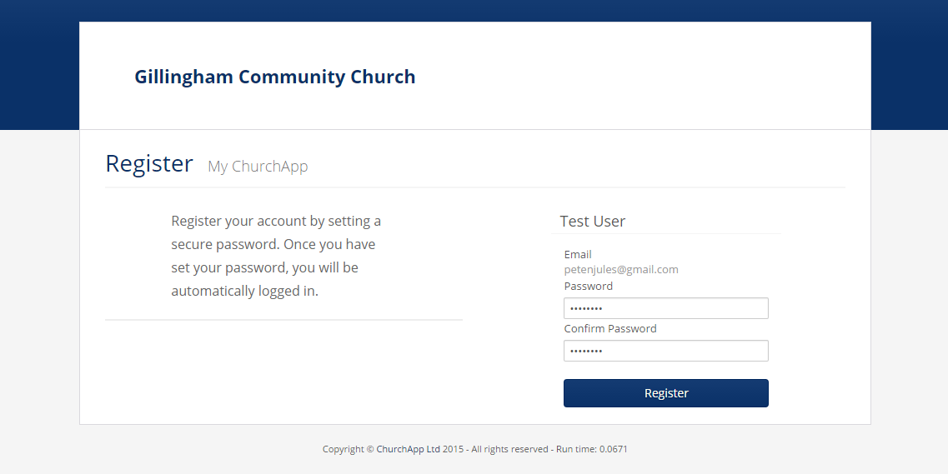Click the Test User heading
Screen dimensions: 948x474
pos(593,221)
